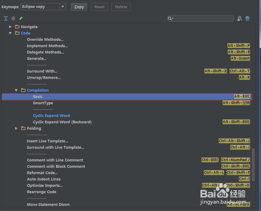This screenshot has height=211, width=261.
Task: Click the trash can clear filter icon
Action: click(247, 18)
